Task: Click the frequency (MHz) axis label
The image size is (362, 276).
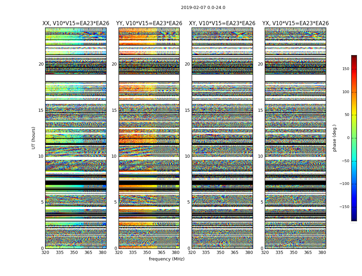Action: 167,259
